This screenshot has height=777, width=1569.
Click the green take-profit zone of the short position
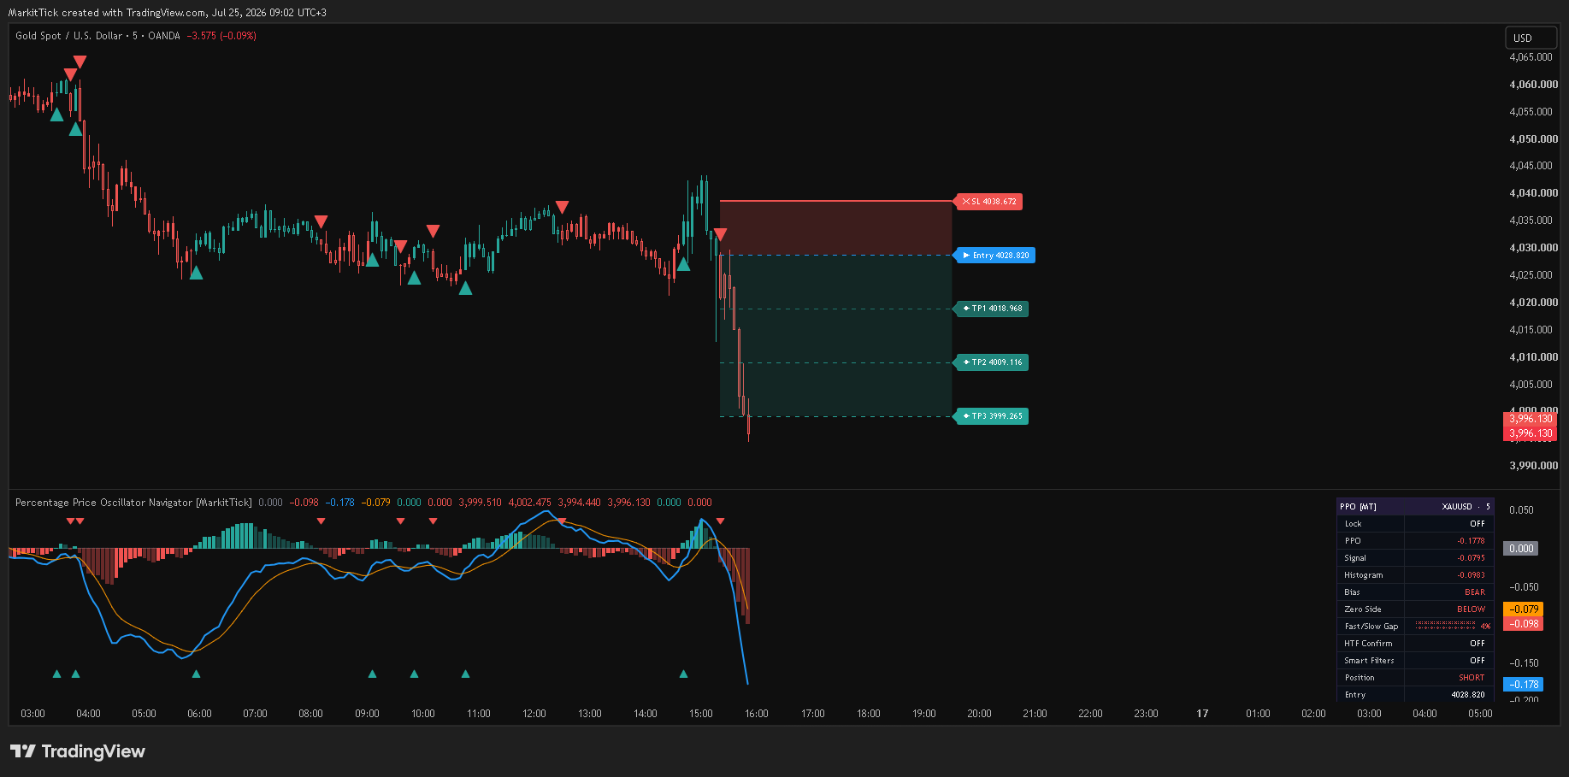[835, 335]
